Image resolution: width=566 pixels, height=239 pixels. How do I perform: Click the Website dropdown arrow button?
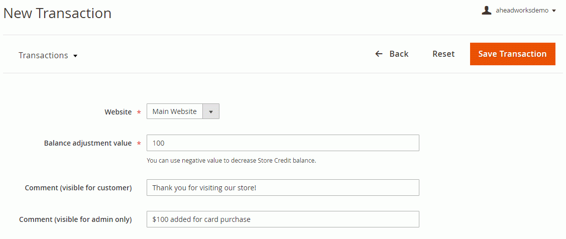click(211, 111)
